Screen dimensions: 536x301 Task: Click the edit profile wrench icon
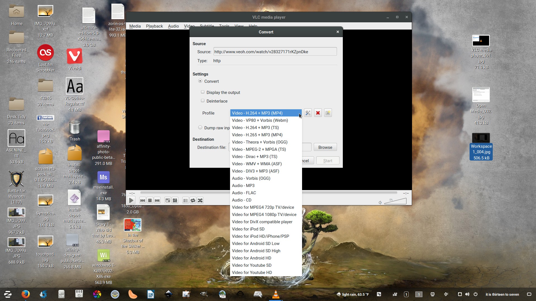point(308,113)
